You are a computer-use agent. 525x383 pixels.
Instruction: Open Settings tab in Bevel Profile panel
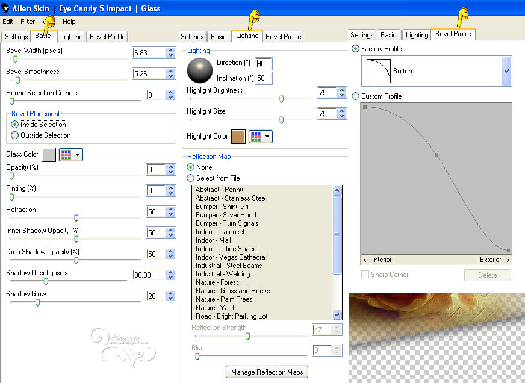(362, 35)
